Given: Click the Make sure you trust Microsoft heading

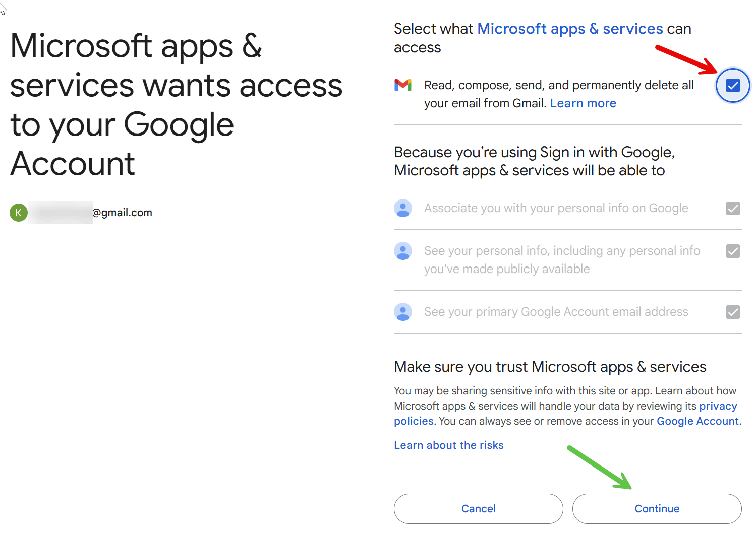Looking at the screenshot, I should 550,367.
